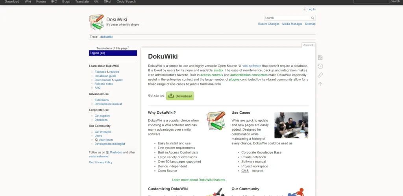Focus the wiki Search box
403x196 pixels.
pyautogui.click(x=287, y=18)
